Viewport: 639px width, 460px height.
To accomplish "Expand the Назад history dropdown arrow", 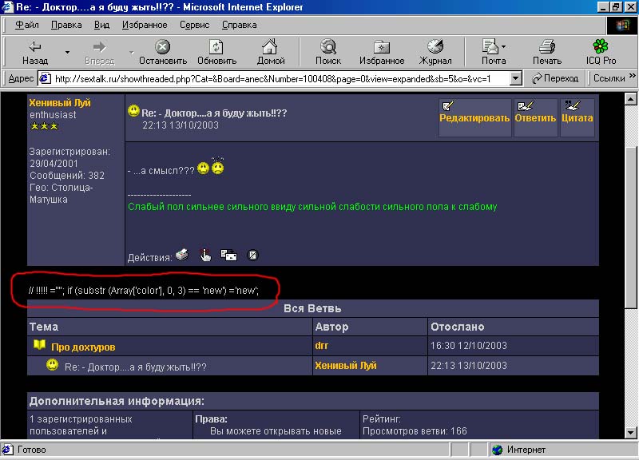I will pyautogui.click(x=67, y=53).
